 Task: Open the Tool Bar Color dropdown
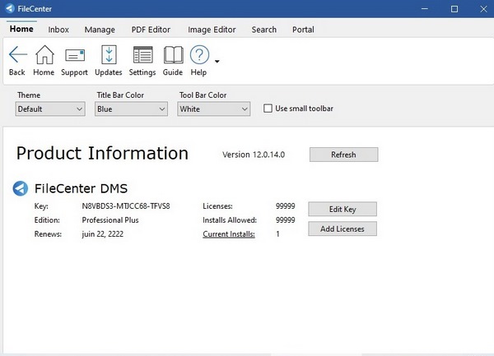pos(213,109)
